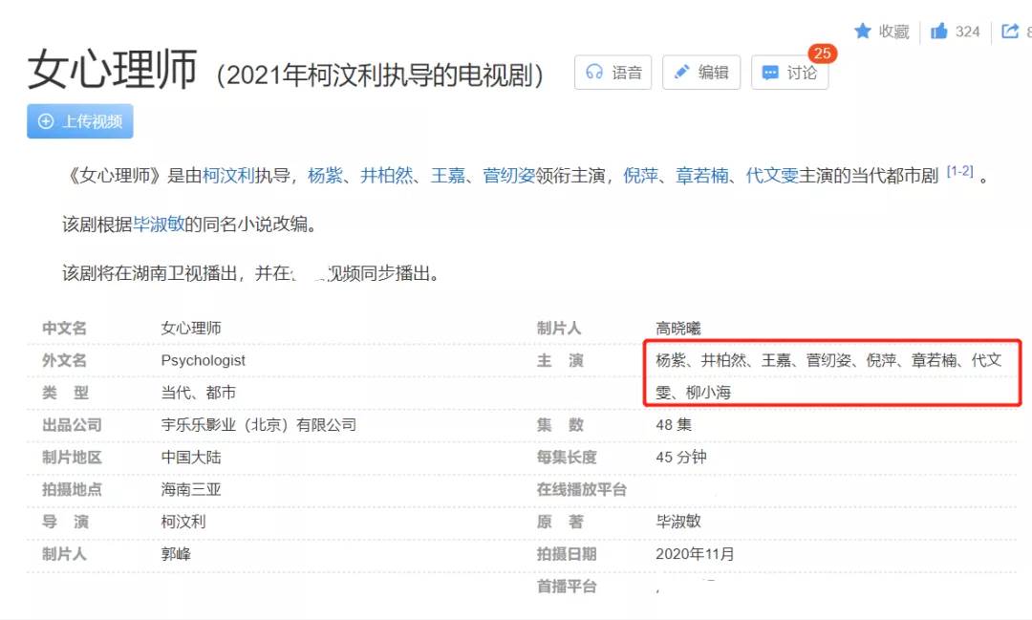The image size is (1032, 620).
Task: Open the 井柏然 link in intro
Action: pyautogui.click(x=387, y=175)
